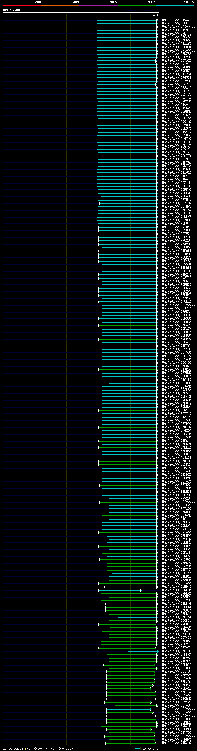
Task: Select hit label UniRef100_Q9P876
Action: tap(177, 329)
